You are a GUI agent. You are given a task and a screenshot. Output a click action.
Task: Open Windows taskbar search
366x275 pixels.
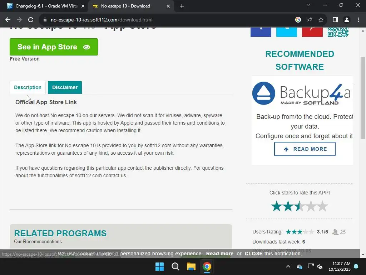175,266
